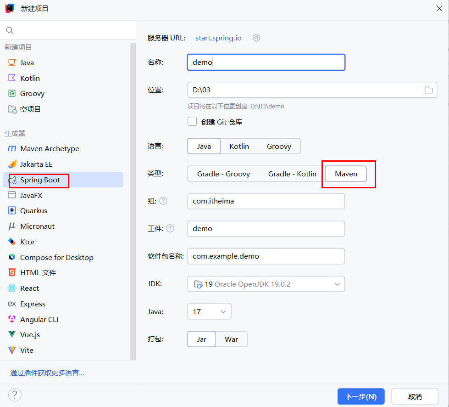Open the Java version 17 dropdown
The height and width of the screenshot is (407, 449).
(x=209, y=311)
